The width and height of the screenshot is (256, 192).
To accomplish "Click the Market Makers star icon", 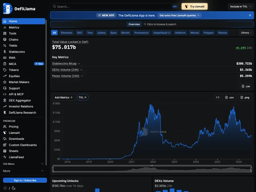I will [x=5, y=82].
